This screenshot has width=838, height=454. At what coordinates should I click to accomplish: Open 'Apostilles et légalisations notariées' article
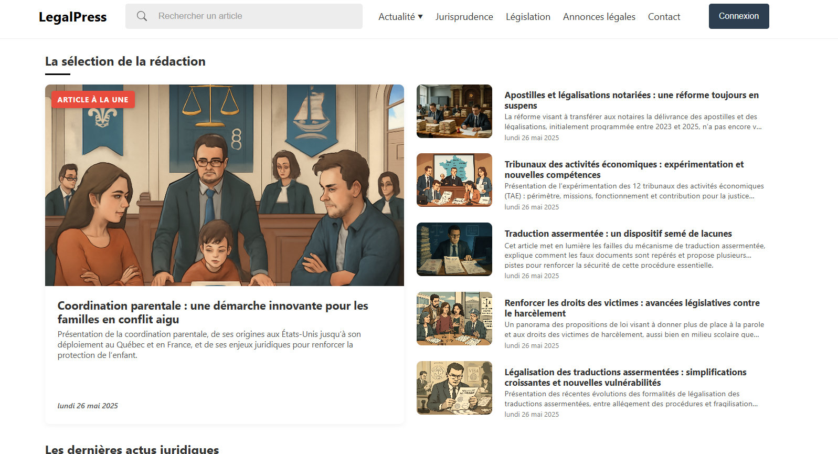pos(632,100)
